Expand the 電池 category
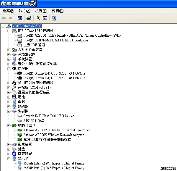Viewport: 177px width, 171px height. 9,97
